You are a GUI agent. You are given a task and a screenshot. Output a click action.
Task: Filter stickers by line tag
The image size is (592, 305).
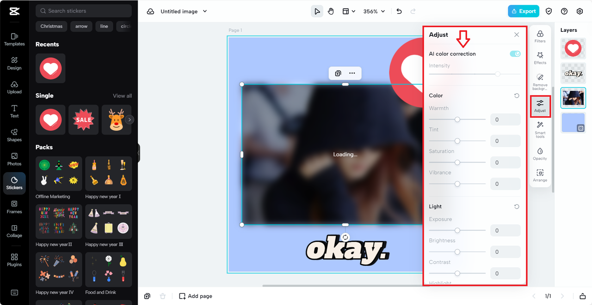point(104,26)
